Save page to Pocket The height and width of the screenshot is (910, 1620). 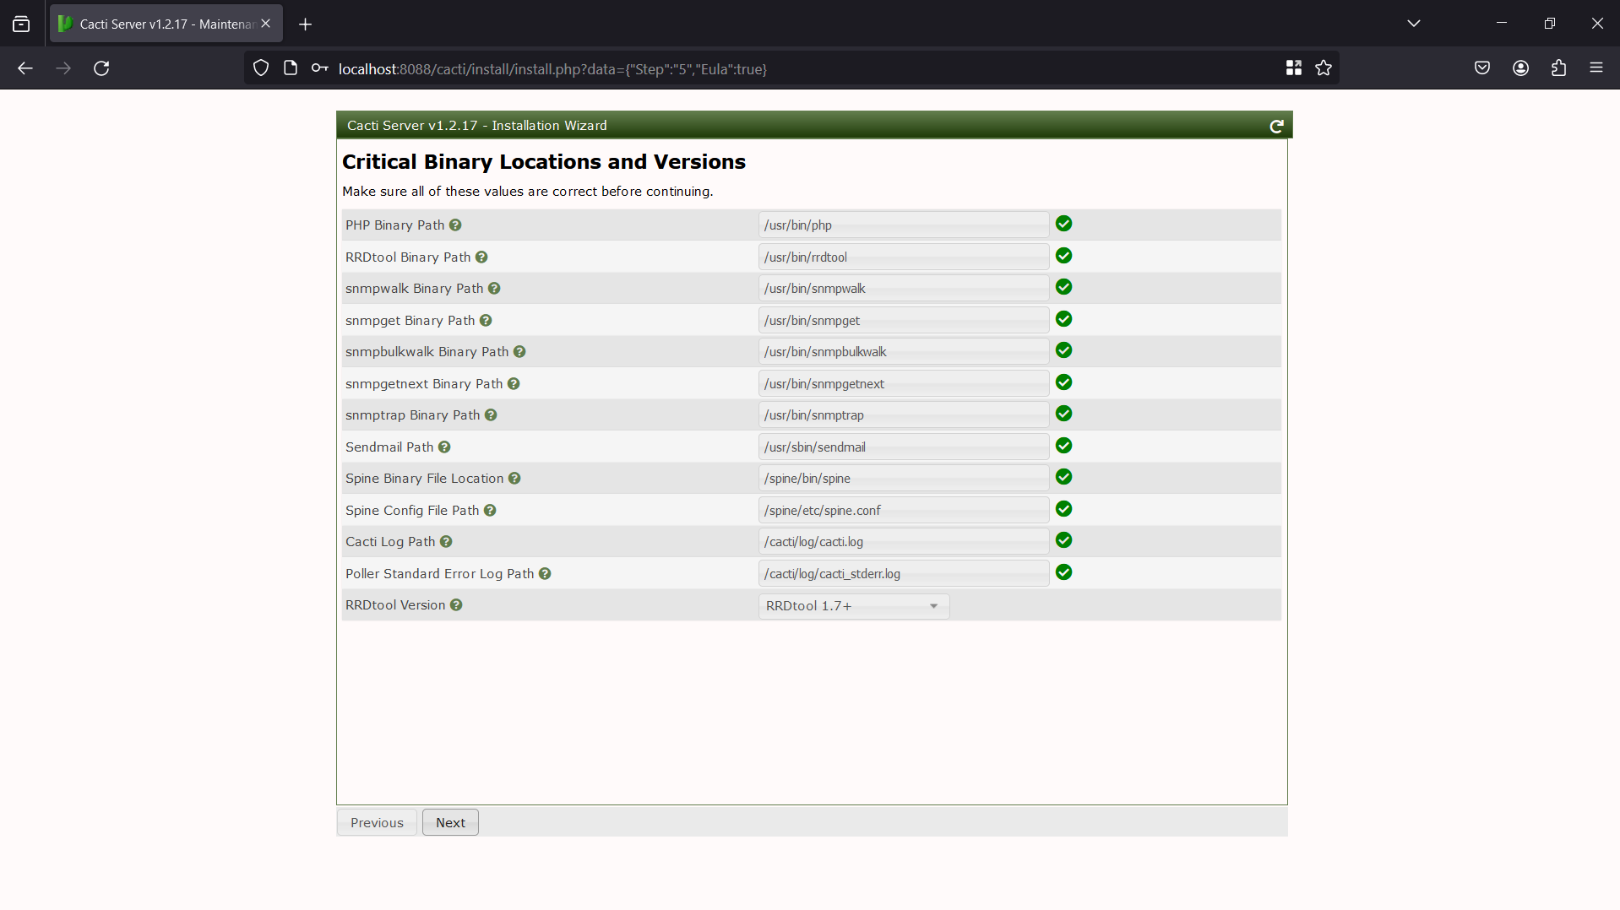tap(1482, 68)
